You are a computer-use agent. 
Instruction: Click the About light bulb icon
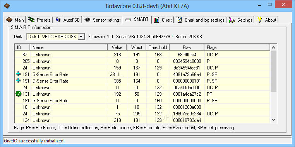pyautogui.click(x=260, y=20)
